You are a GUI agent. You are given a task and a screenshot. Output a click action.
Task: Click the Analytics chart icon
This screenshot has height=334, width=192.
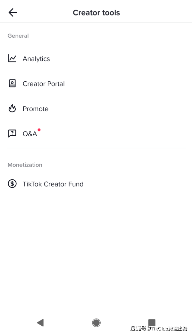12,59
